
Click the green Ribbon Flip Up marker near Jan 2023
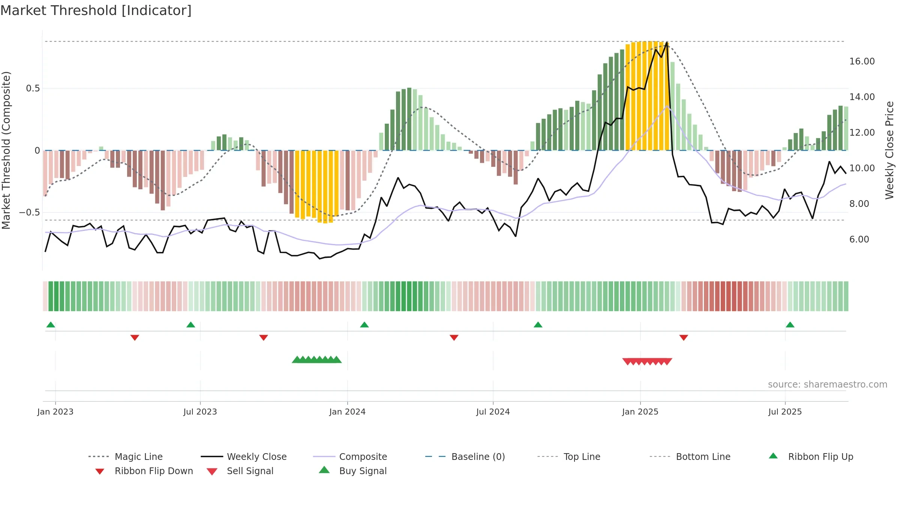[x=51, y=325]
